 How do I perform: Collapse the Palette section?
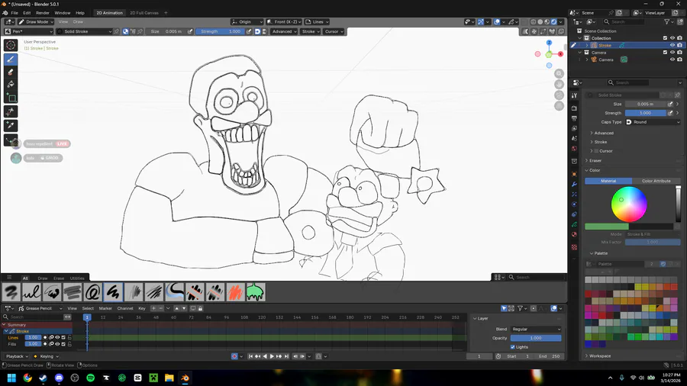point(601,253)
